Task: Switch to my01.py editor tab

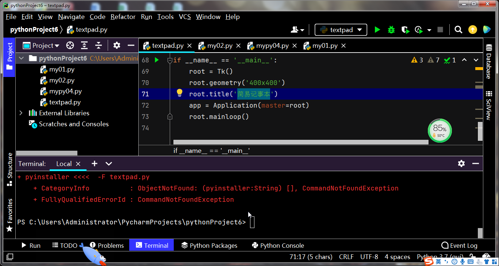Action: [x=325, y=46]
